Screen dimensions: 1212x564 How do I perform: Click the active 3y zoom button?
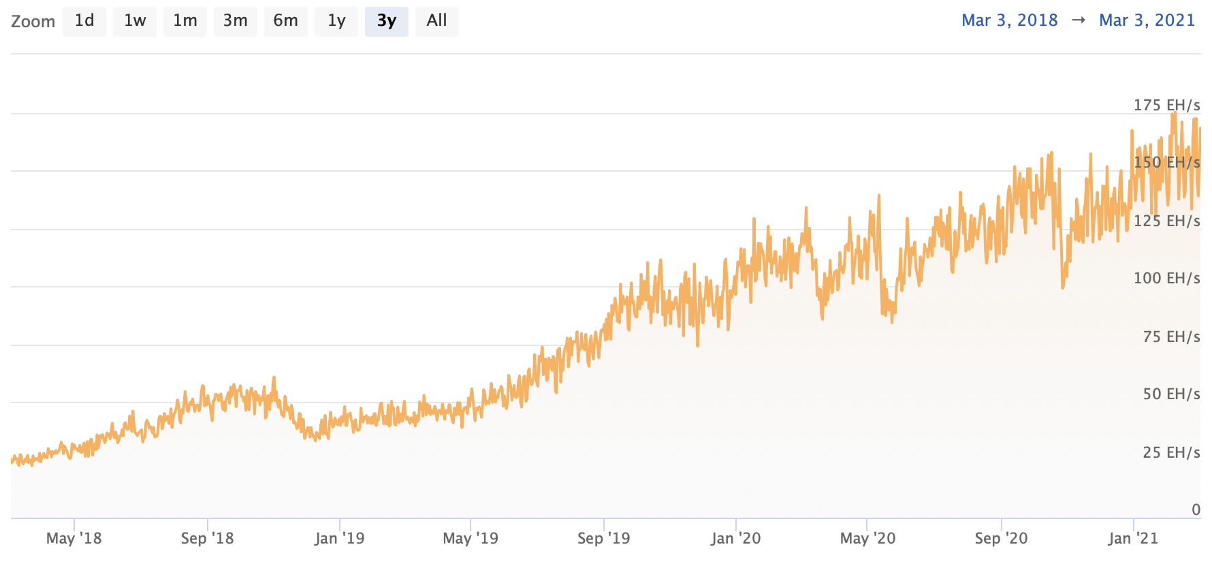(x=387, y=21)
